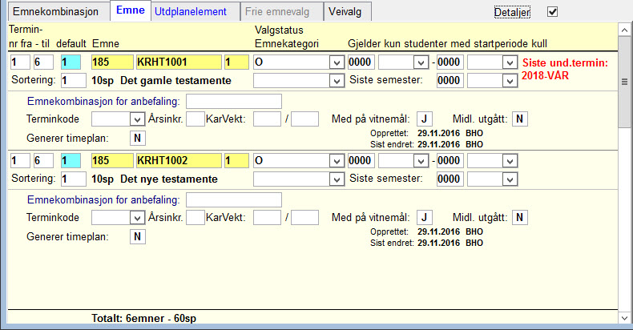This screenshot has width=633, height=330.
Task: Select the 'Det nye testamente' course name
Action: point(169,179)
